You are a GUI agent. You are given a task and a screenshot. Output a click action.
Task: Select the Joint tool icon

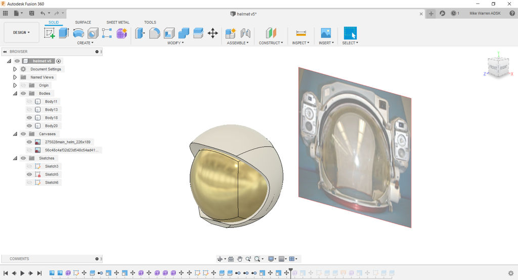pos(245,33)
